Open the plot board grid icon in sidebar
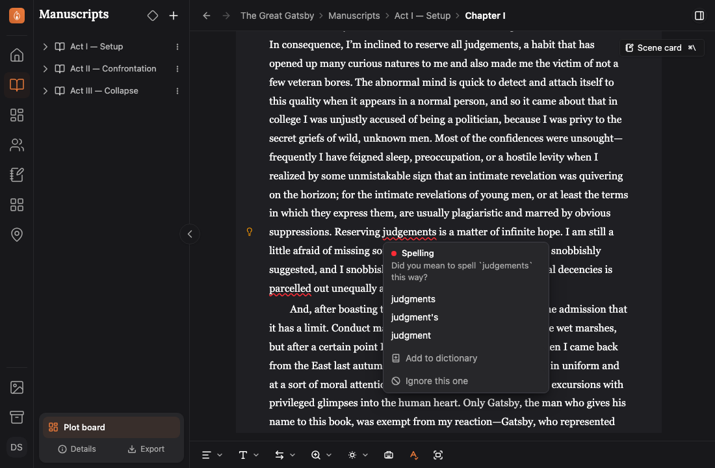The image size is (715, 468). (17, 115)
